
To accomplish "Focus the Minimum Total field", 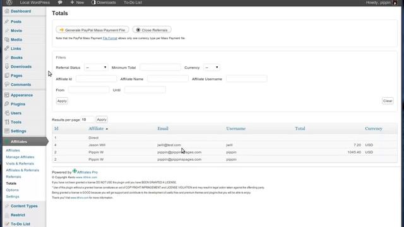I will [x=160, y=67].
